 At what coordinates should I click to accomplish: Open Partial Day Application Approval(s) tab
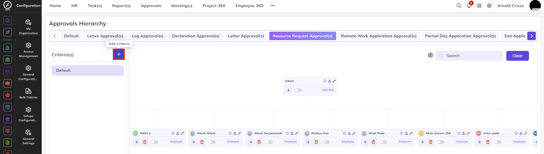tap(460, 36)
